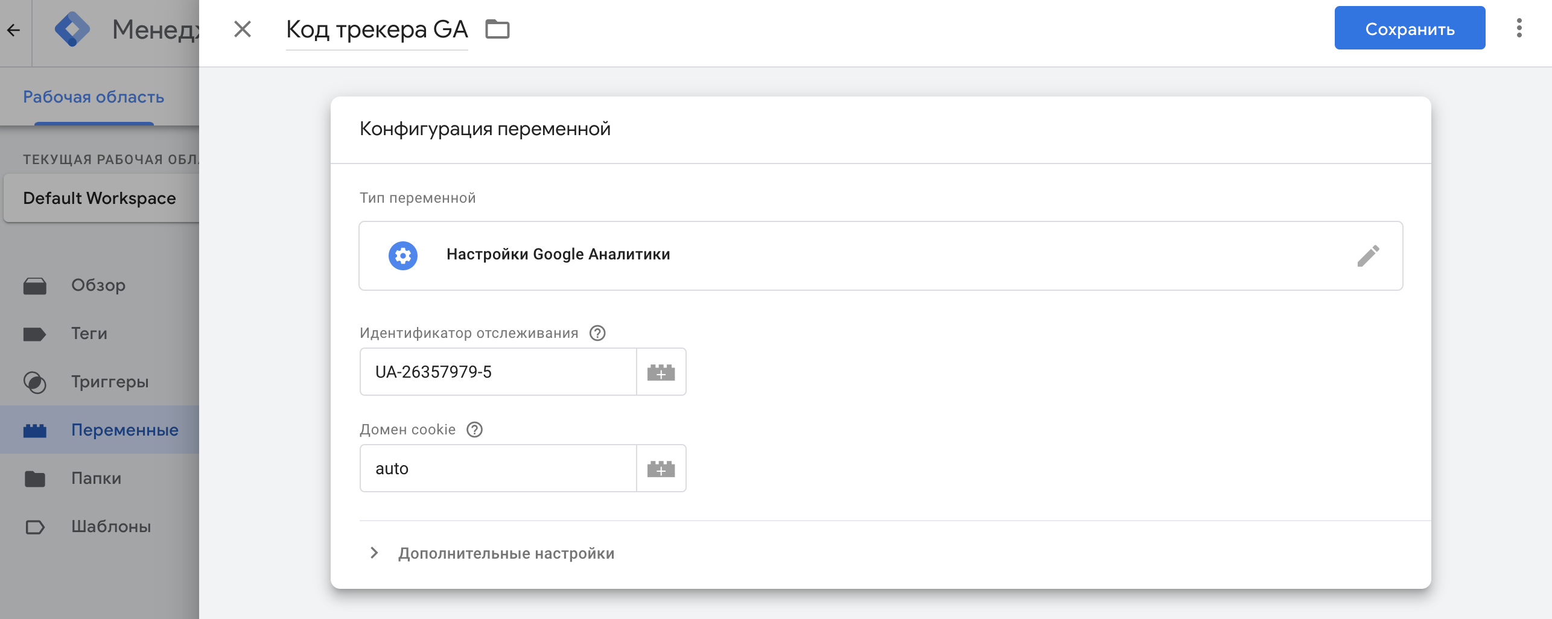Insert a variable into the cookie domain field
This screenshot has width=1552, height=619.
[661, 468]
